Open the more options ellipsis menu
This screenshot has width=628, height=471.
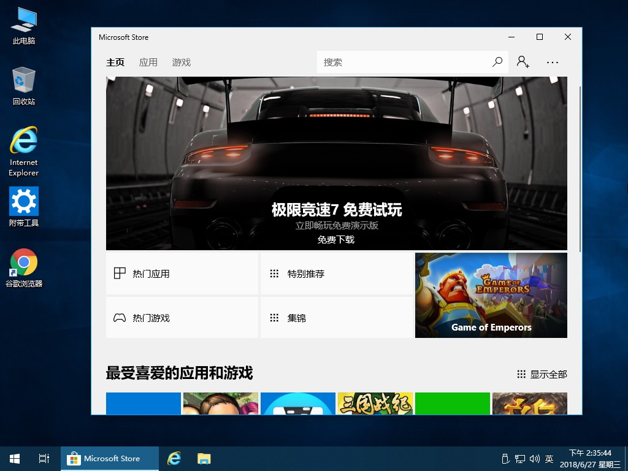(553, 63)
